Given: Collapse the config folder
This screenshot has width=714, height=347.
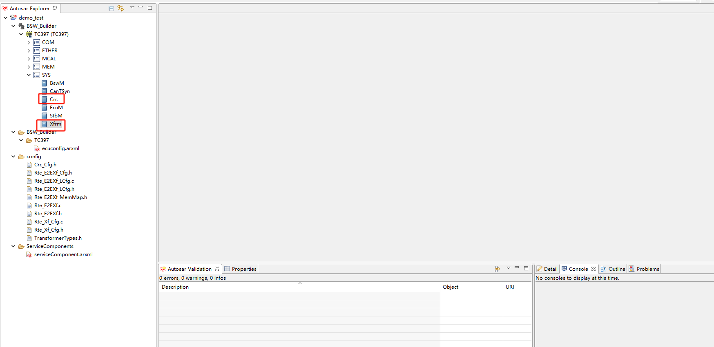Looking at the screenshot, I should click(13, 157).
